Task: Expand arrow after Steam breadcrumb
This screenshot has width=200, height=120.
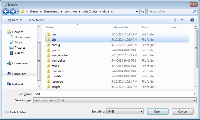Action: [x=41, y=11]
